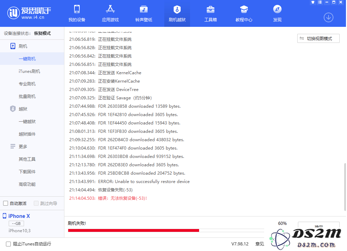Click the 正在安装KernelCache log line
The height and width of the screenshot is (251, 347).
(104, 81)
